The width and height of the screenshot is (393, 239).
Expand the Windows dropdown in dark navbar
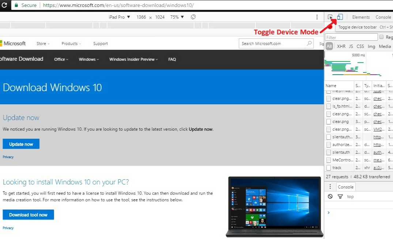(89, 59)
